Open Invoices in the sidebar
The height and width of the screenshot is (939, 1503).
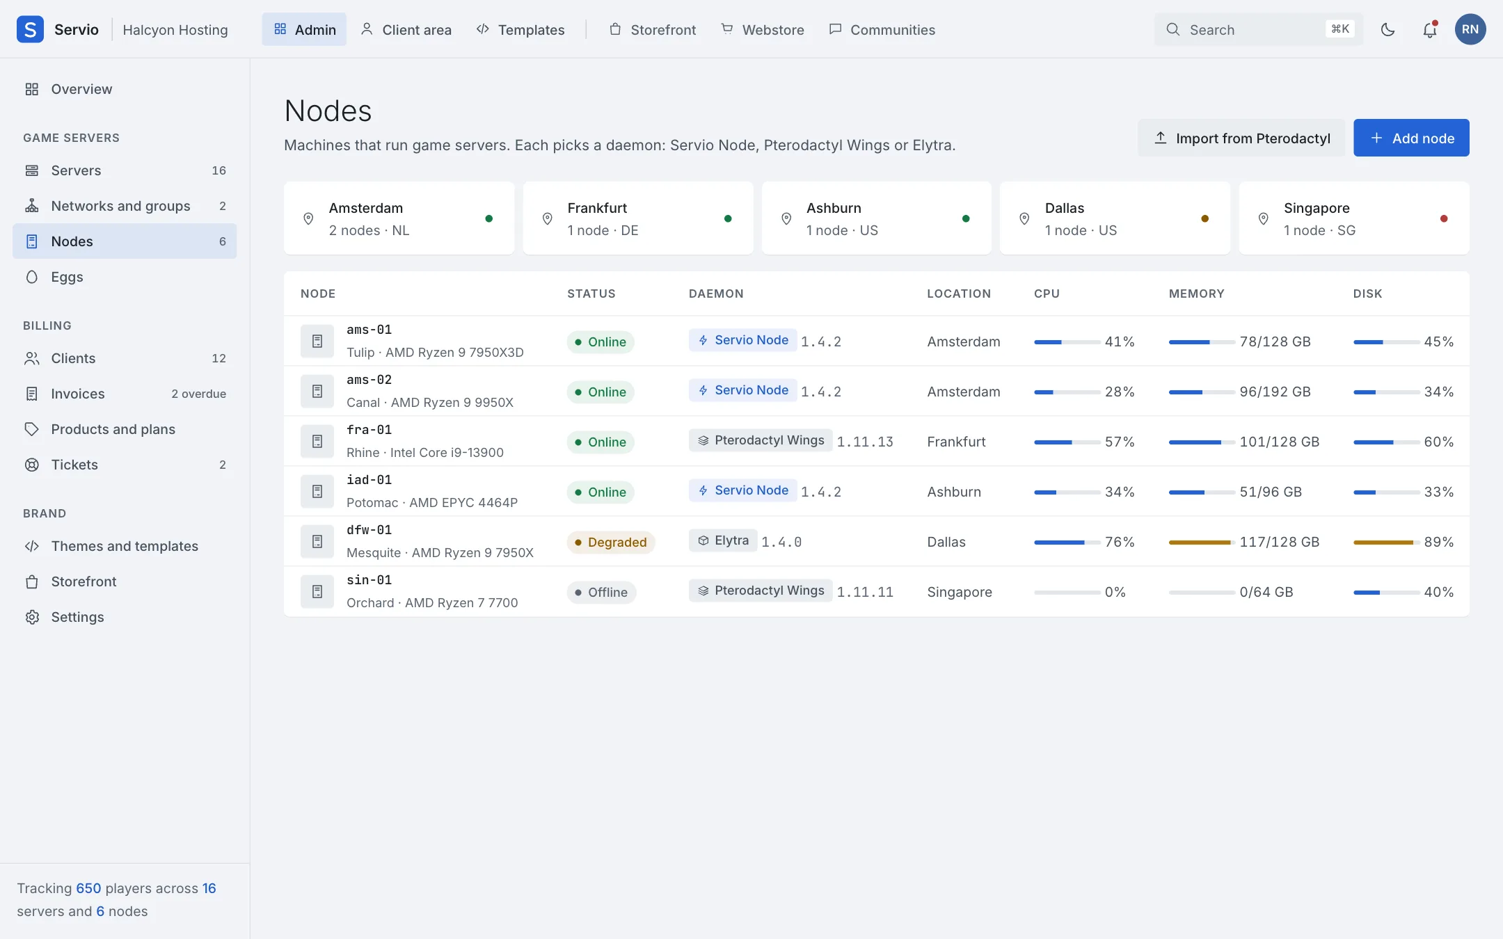pos(125,394)
